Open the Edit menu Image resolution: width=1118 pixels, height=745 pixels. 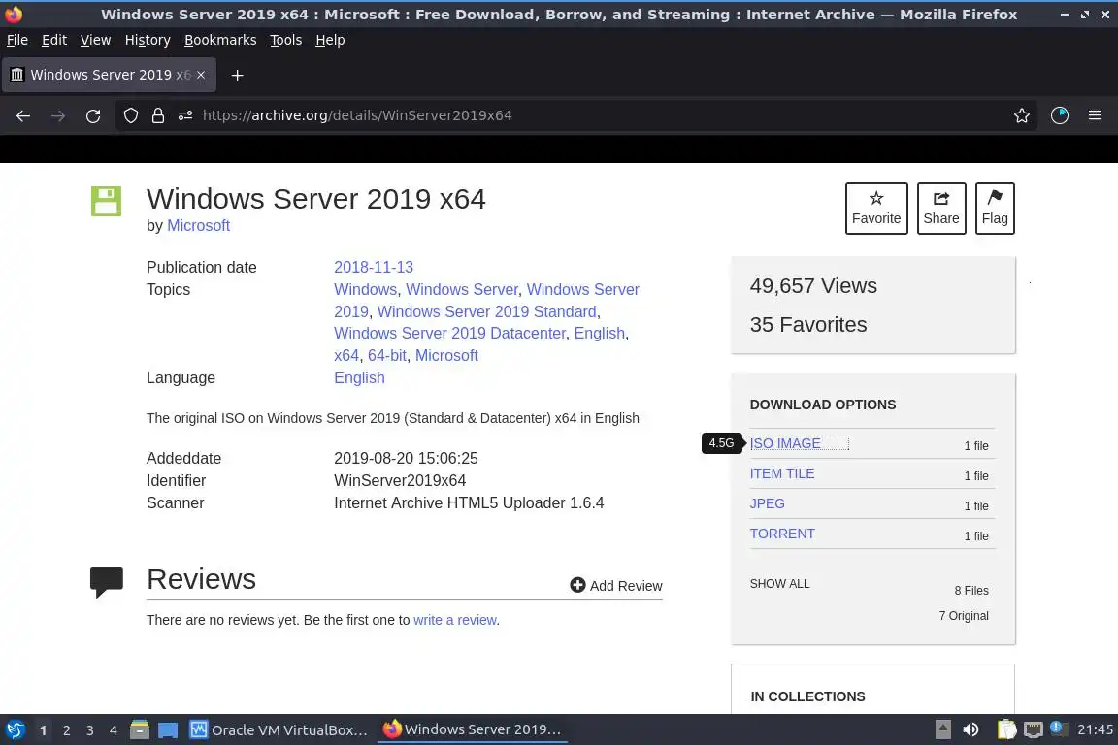pyautogui.click(x=54, y=40)
